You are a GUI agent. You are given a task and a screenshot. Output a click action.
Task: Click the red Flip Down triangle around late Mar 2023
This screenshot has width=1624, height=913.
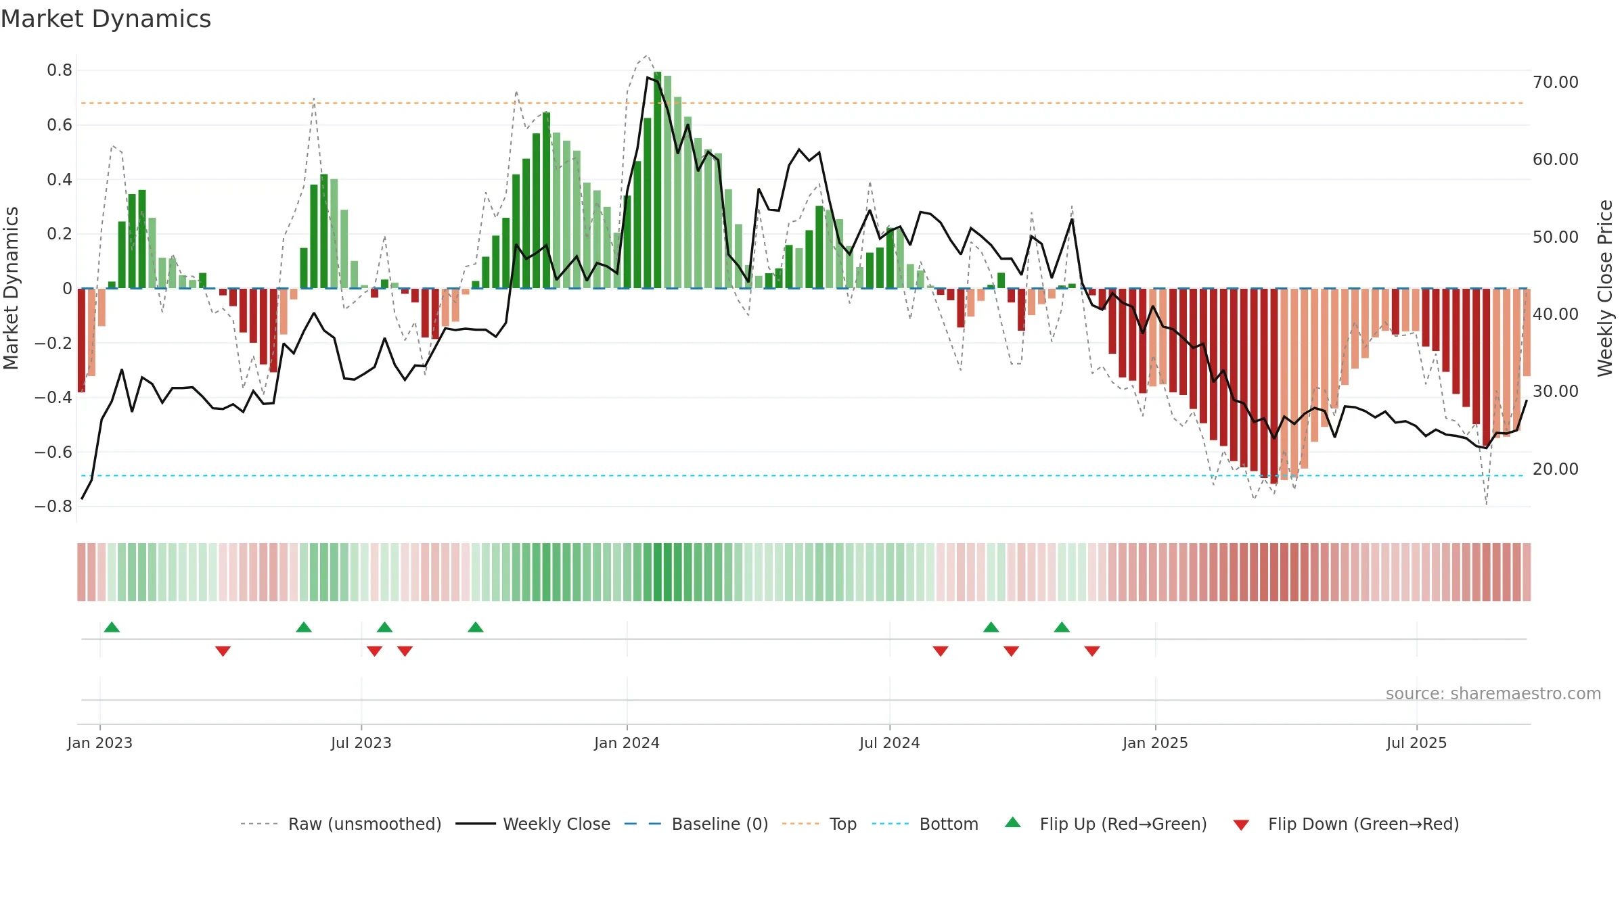click(223, 651)
